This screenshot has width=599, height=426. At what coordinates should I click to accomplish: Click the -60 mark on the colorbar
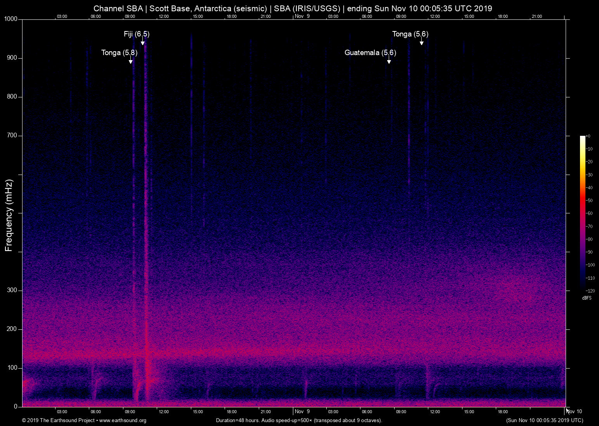(x=590, y=213)
